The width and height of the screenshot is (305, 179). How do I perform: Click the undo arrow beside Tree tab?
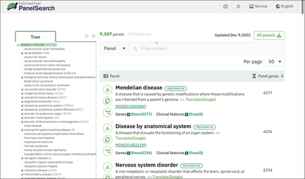click(86, 36)
